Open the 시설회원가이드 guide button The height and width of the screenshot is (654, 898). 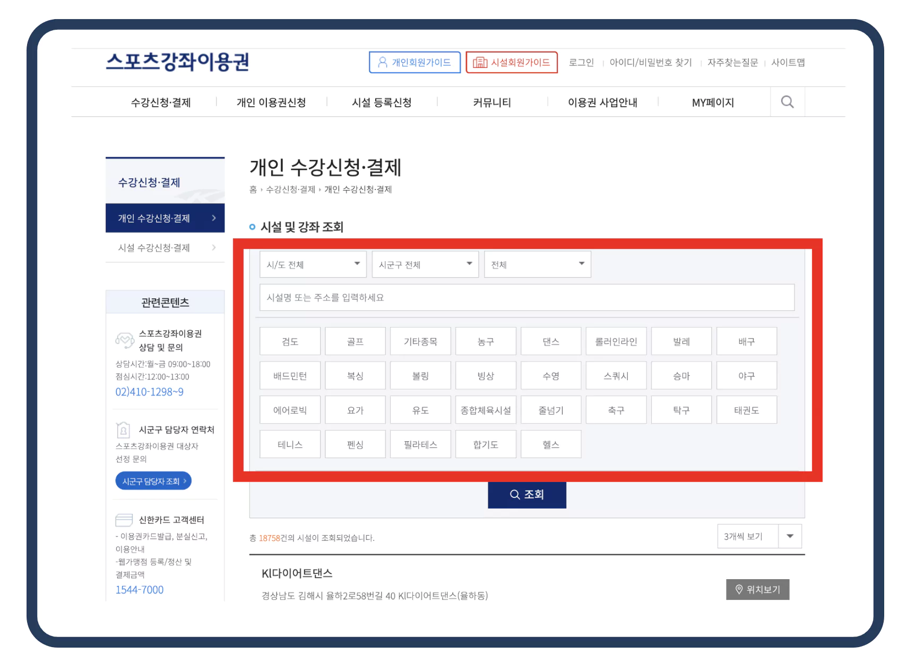point(512,63)
